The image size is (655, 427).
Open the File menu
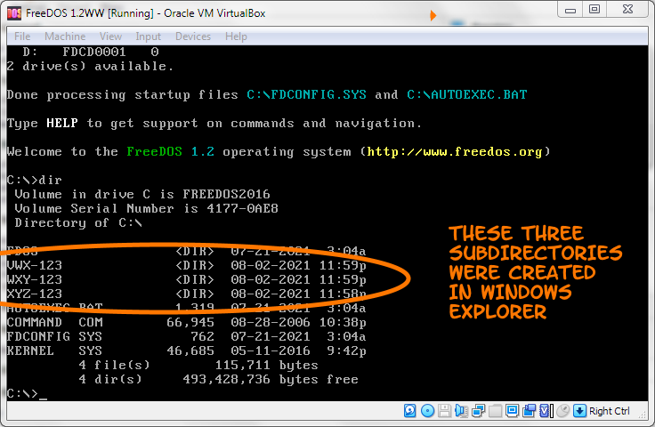click(22, 36)
